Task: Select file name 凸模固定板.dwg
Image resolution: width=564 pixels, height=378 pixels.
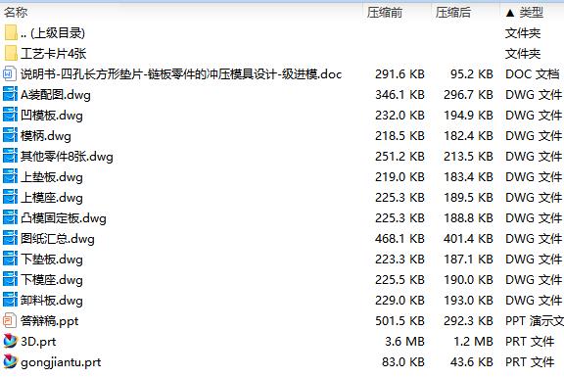Action: (x=64, y=218)
